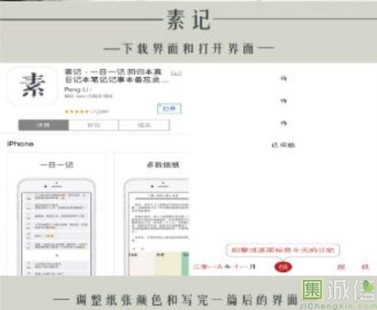Tap the topmost entry in the right screen

click(x=283, y=78)
